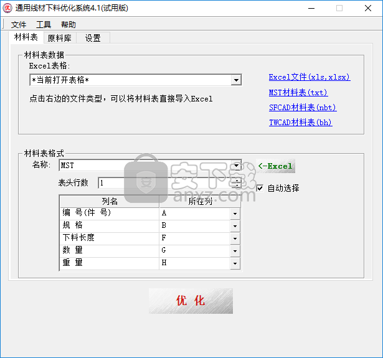Switch to the 设置 tab

click(x=93, y=38)
